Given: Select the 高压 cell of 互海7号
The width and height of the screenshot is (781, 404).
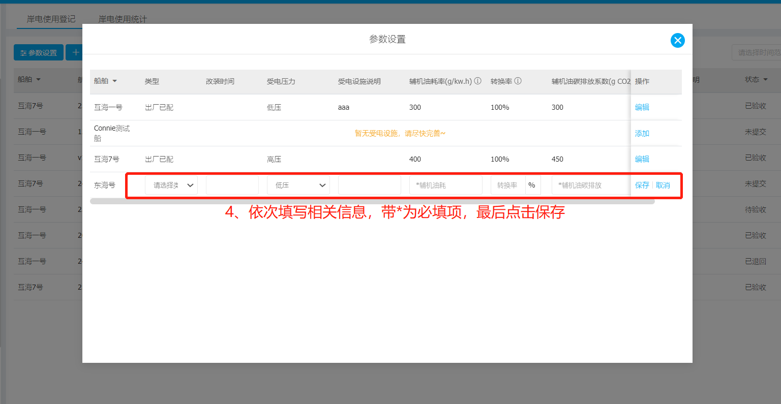Looking at the screenshot, I should (274, 159).
